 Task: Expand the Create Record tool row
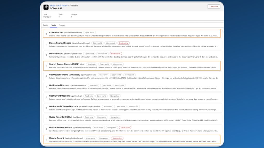(47, 34)
